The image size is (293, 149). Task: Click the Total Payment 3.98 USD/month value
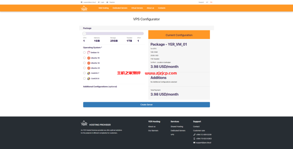[x=165, y=94]
